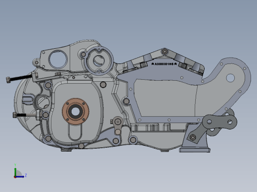Screen dimensions: 257x192
Task: Pick the center bore of the copper flange
Action: click(x=76, y=111)
